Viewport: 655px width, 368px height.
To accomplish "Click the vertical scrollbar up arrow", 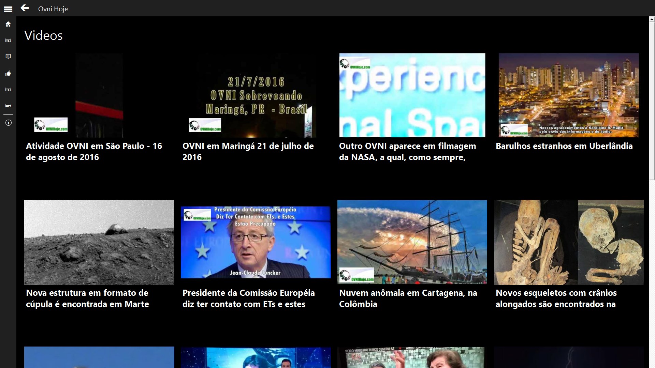I will point(652,19).
